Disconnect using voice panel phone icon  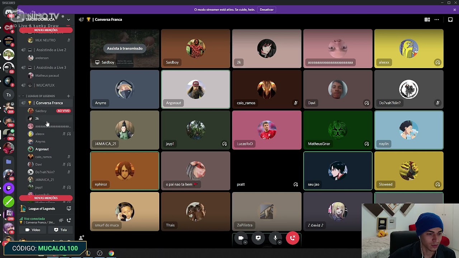point(69,220)
